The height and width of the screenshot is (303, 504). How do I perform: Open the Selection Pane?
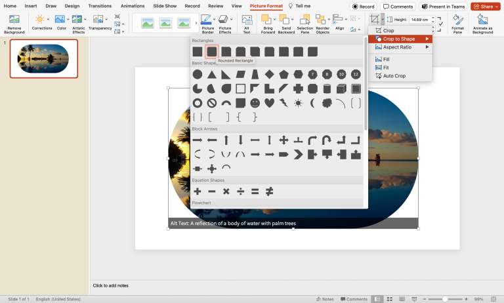pyautogui.click(x=304, y=20)
